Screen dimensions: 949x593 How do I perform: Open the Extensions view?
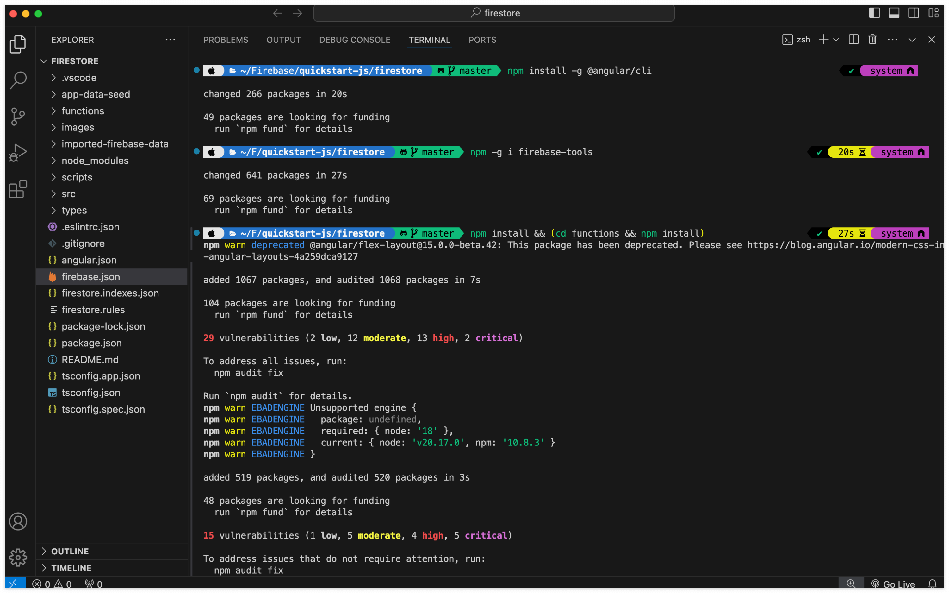18,189
